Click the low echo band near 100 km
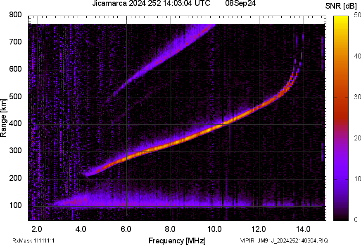 165,202
